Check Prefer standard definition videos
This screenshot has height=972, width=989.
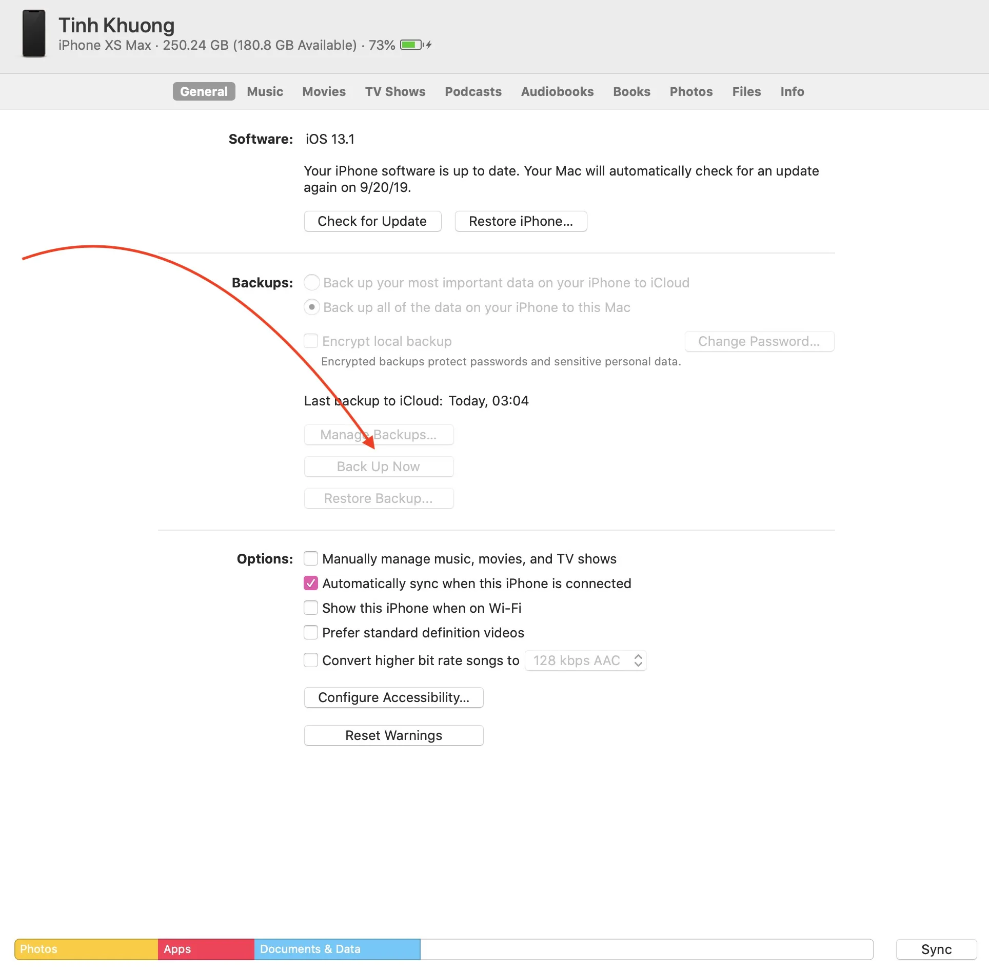(x=311, y=632)
